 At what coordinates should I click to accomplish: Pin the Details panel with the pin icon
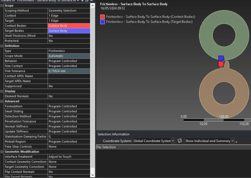[82, 1]
